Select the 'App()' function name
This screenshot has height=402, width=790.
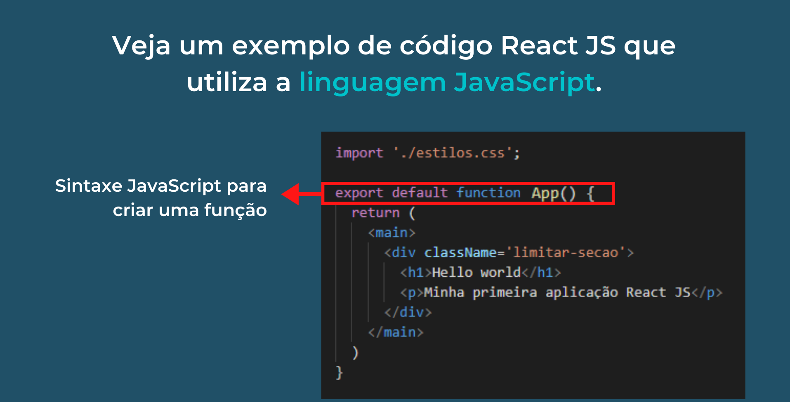pyautogui.click(x=553, y=193)
